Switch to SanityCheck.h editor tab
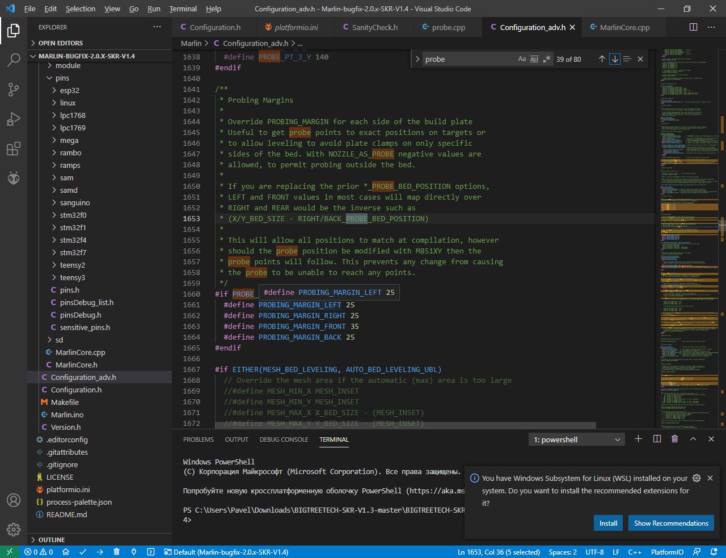 tap(374, 27)
